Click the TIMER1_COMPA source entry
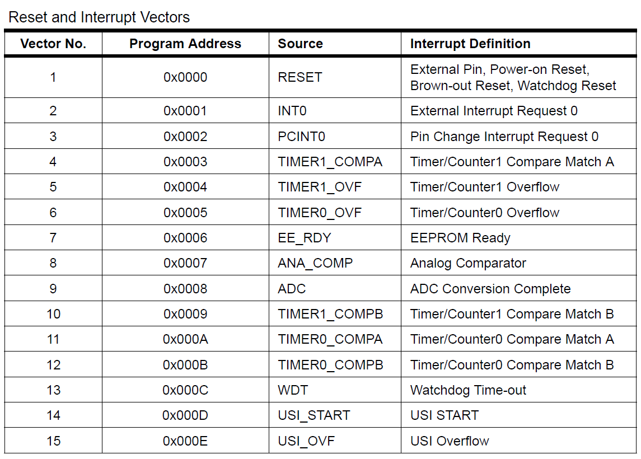The image size is (641, 459). 330,162
